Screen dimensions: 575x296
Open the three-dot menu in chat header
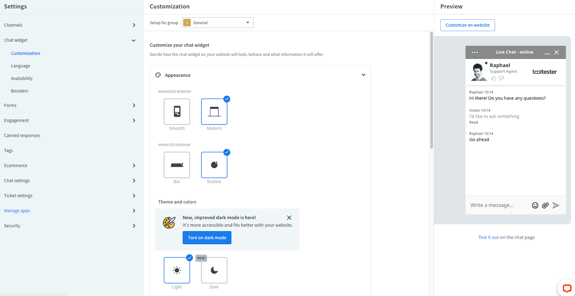click(475, 52)
